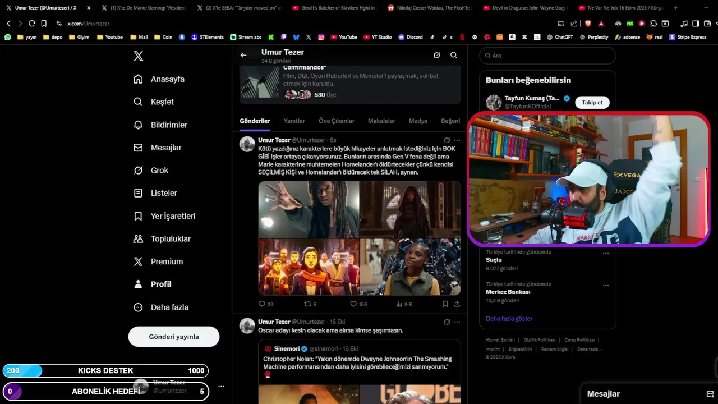This screenshot has height=404, width=718.
Task: Open top-left hand image in post
Action: pyautogui.click(x=309, y=209)
